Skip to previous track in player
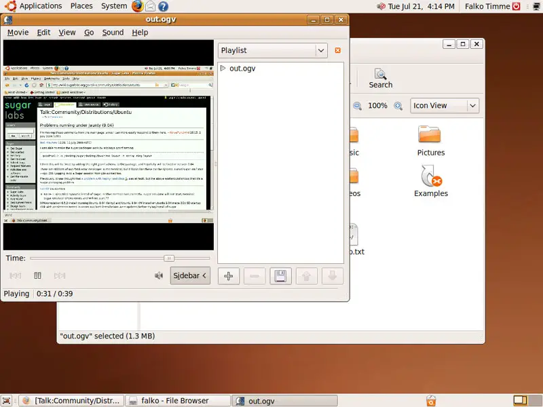Image resolution: width=543 pixels, height=407 pixels. [16, 275]
